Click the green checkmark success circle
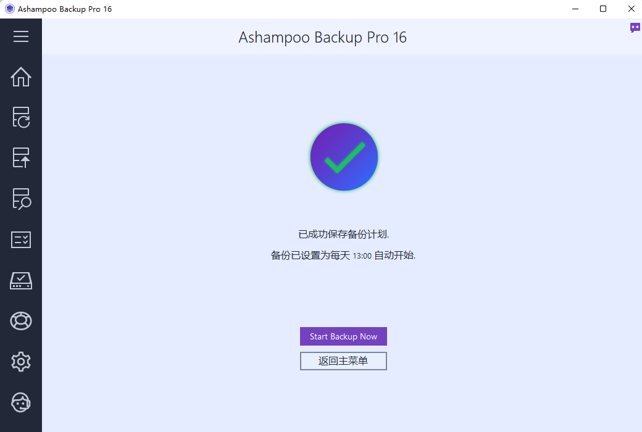642x432 pixels. pos(344,157)
